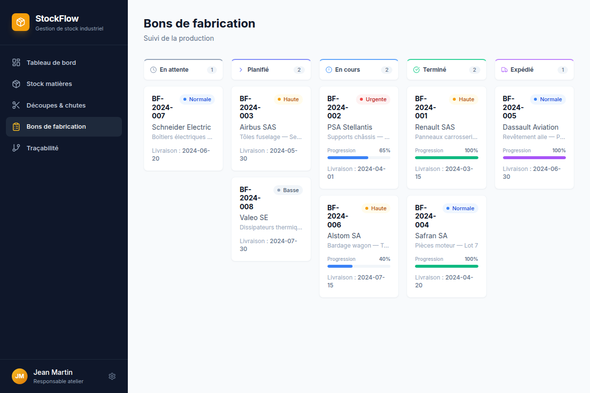Screen dimensions: 590x393
Task: Click the truck icon beside Expédié
Action: [x=504, y=70]
